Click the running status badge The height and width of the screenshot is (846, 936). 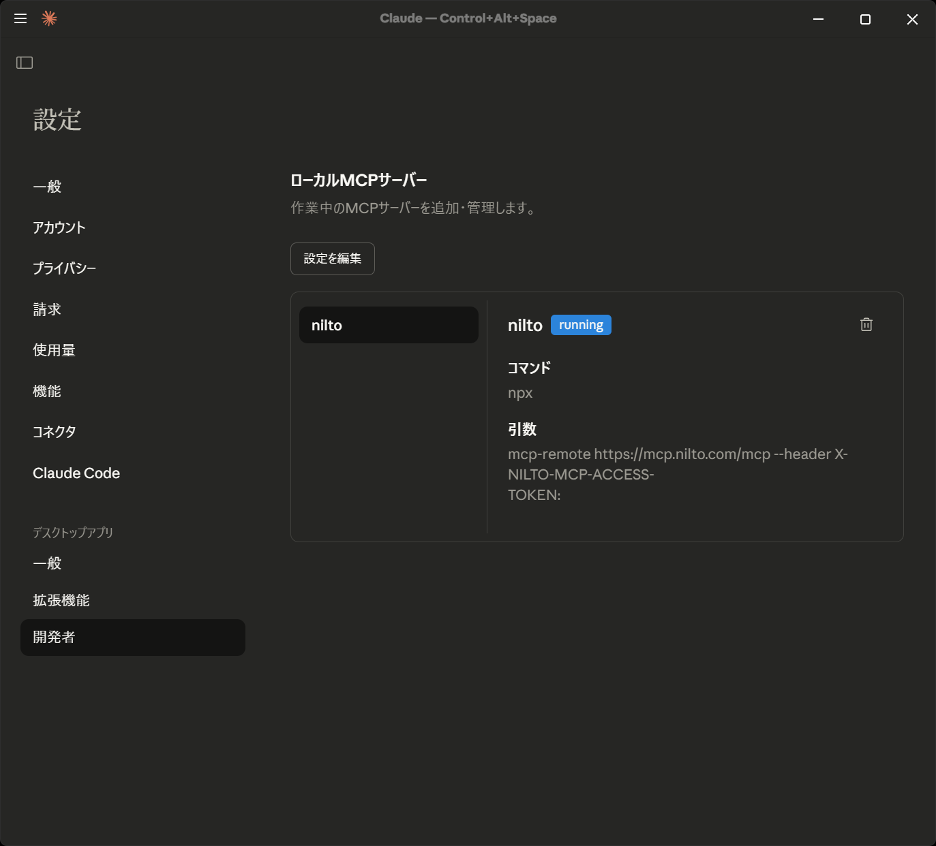[x=581, y=325]
